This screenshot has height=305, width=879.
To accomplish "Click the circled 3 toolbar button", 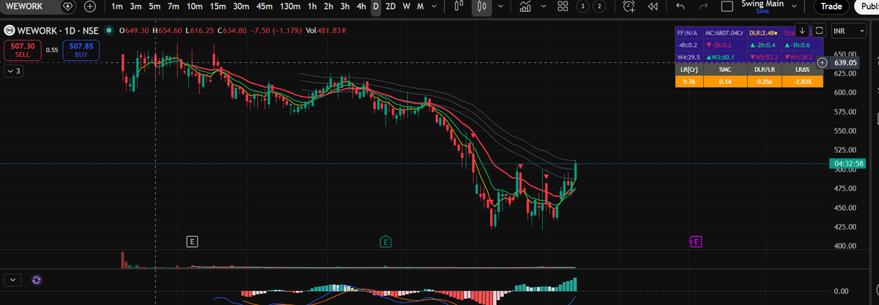I will pos(582,7).
